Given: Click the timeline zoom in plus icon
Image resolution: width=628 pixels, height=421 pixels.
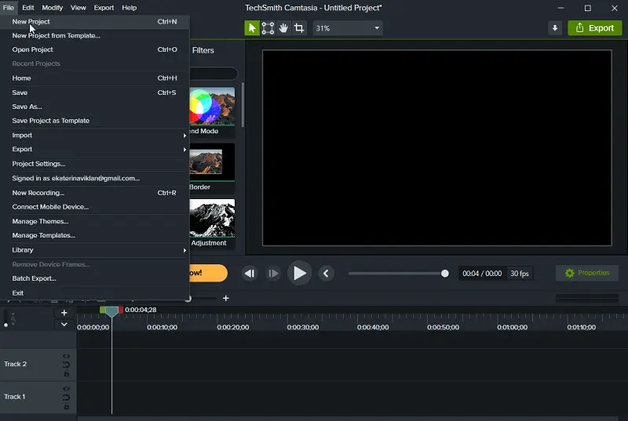Looking at the screenshot, I should click(x=226, y=298).
